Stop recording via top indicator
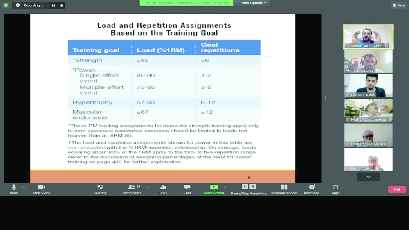The height and width of the screenshot is (230, 409). [61, 5]
